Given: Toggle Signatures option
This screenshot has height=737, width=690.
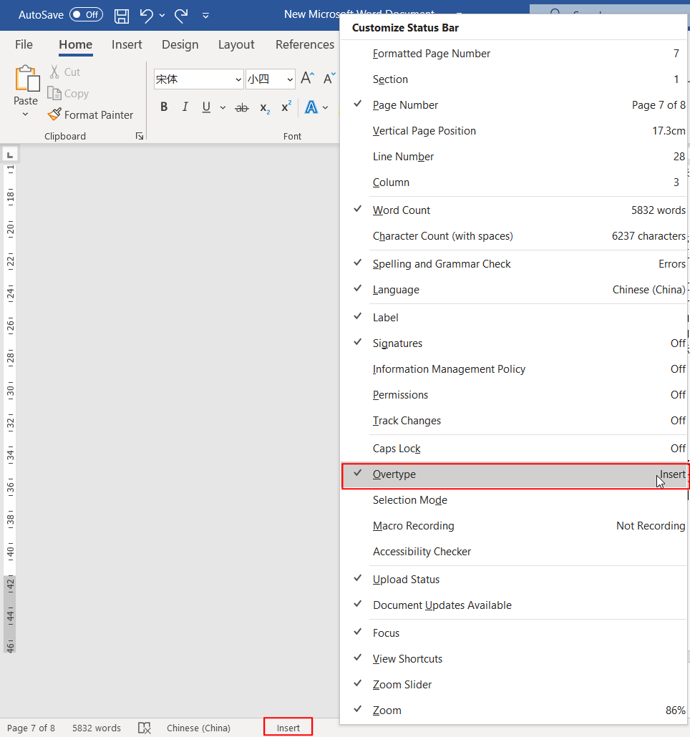Looking at the screenshot, I should (514, 343).
